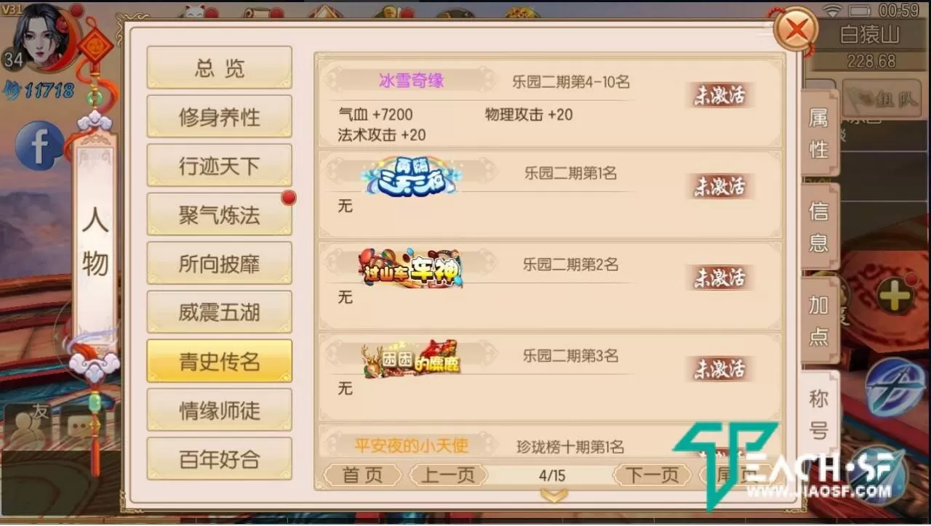Switch to the 加点 side tab
This screenshot has height=526, width=931.
(x=819, y=320)
